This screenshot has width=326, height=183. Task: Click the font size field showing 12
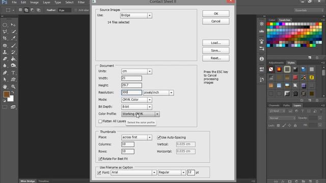191,172
